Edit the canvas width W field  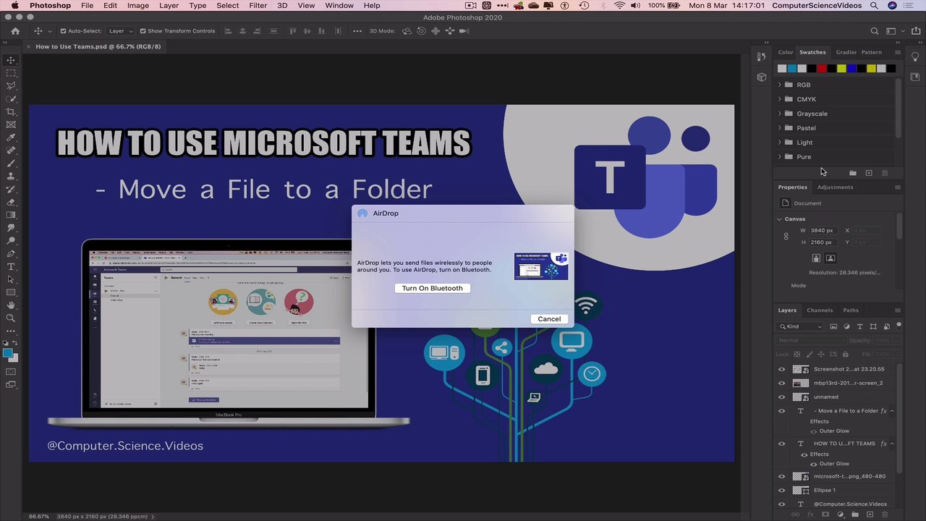point(823,230)
